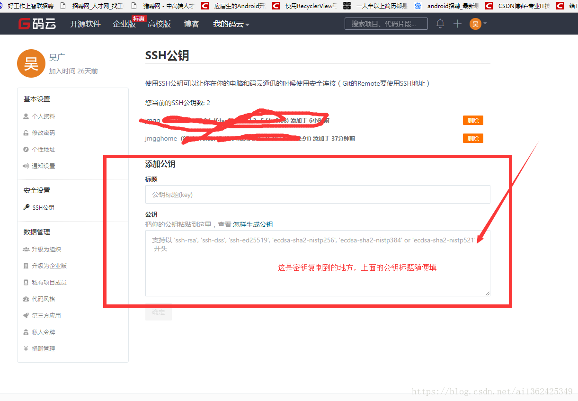
Task: Click the rocket icon beside 第三方应用
Action: coord(26,316)
